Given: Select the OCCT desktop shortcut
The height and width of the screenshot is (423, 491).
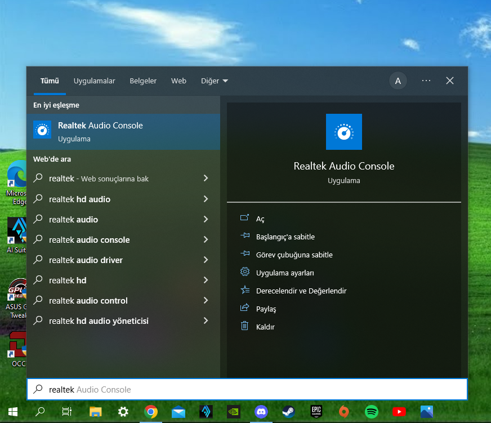Looking at the screenshot, I should [17, 349].
